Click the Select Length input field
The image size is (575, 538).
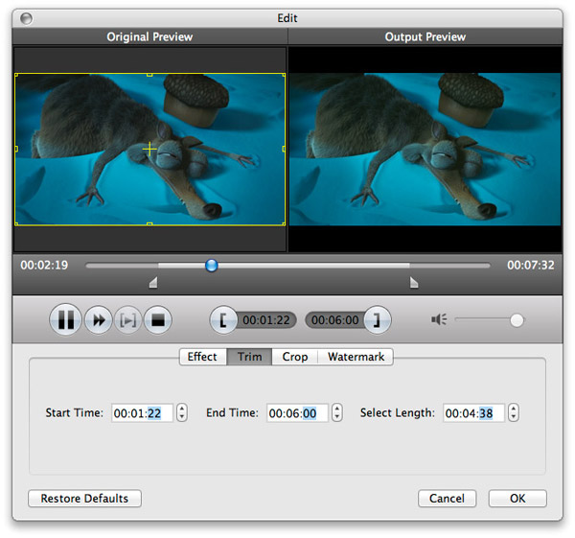(x=473, y=413)
